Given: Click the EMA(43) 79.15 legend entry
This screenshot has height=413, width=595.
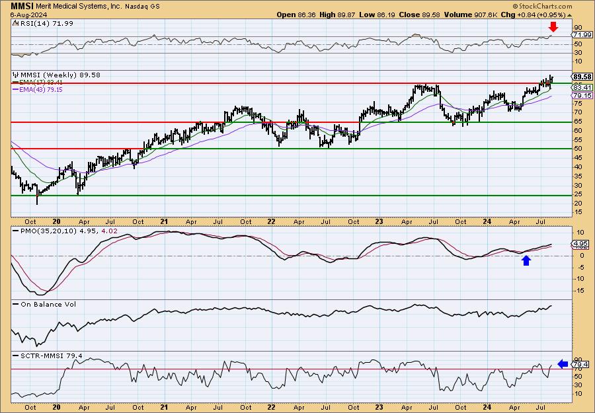Looking at the screenshot, I should pyautogui.click(x=38, y=90).
